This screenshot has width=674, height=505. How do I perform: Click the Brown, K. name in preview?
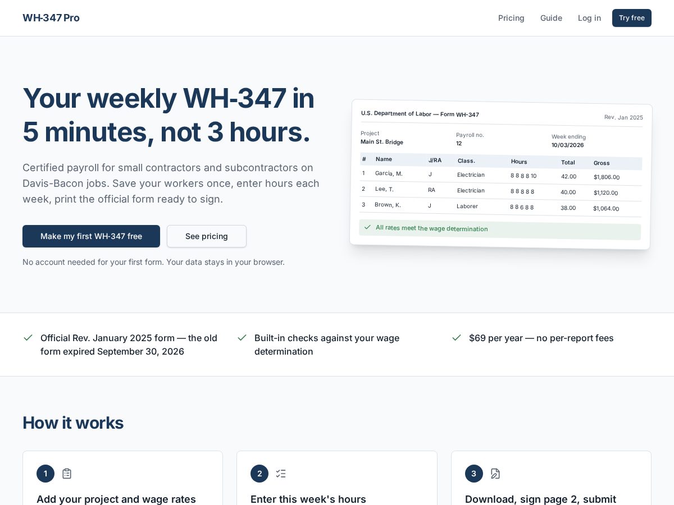pyautogui.click(x=388, y=205)
